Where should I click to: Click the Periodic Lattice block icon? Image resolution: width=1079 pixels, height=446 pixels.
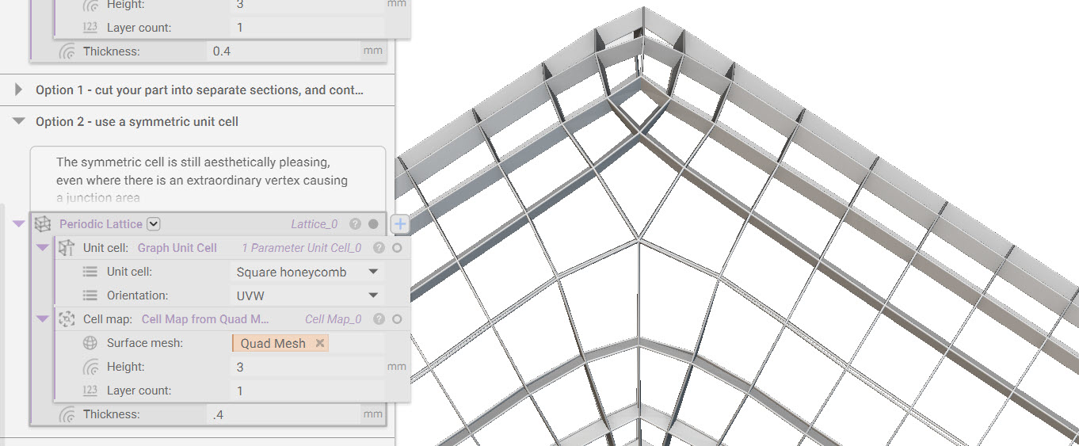click(x=43, y=224)
